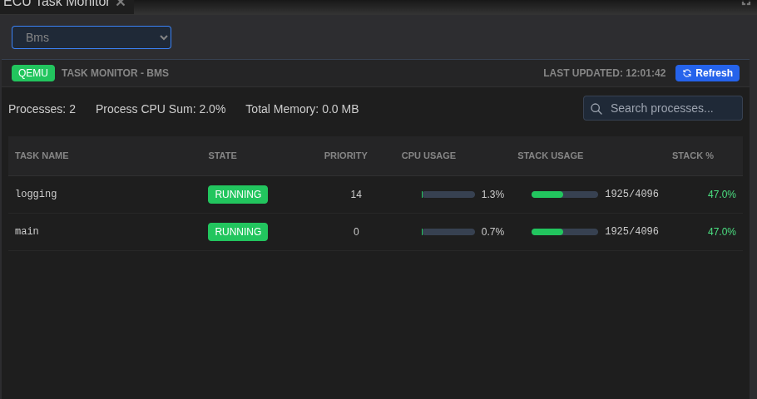
Task: Click the 1.3% CPU value
Action: click(493, 195)
